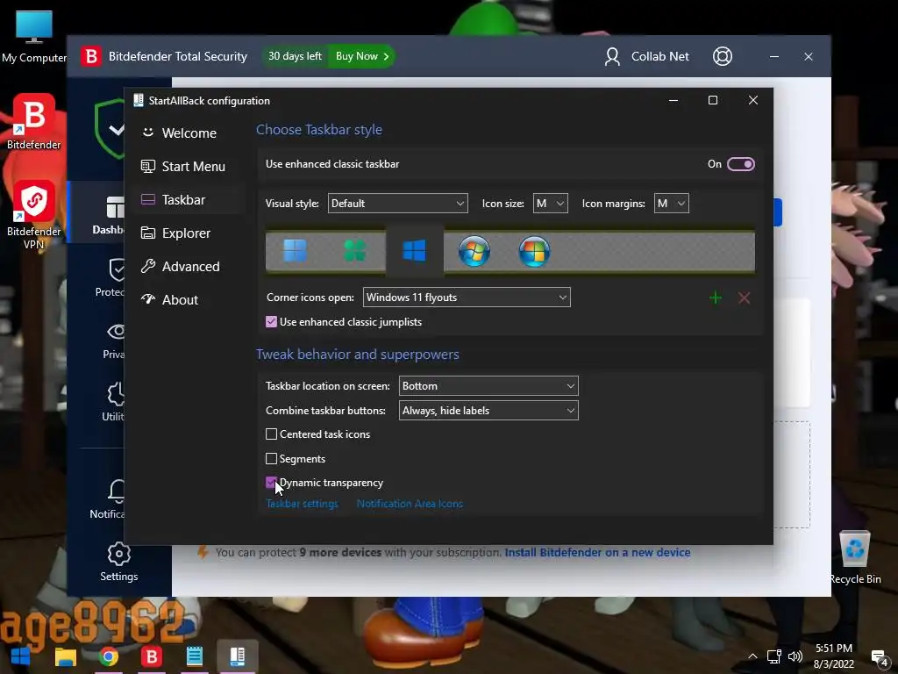Select the Bitdefender desktop shortcut
Screen dimensions: 898x674
(x=34, y=121)
